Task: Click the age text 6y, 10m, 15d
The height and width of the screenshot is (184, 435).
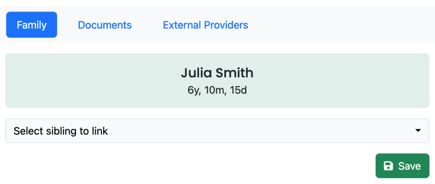Action: click(217, 91)
